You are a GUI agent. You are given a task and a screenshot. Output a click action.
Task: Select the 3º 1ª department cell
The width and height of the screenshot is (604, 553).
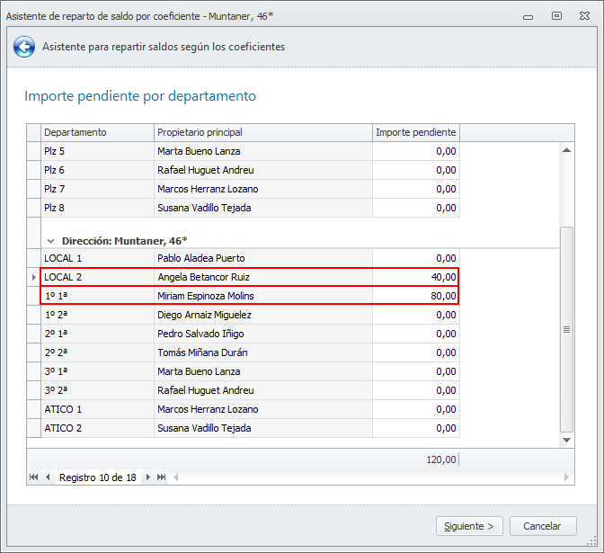coord(97,371)
